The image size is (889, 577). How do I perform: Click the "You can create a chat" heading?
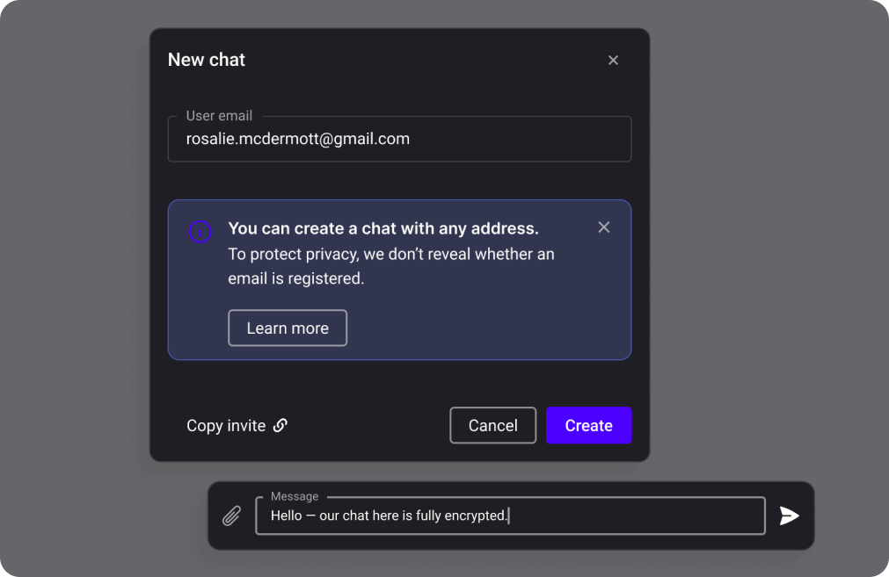coord(383,228)
